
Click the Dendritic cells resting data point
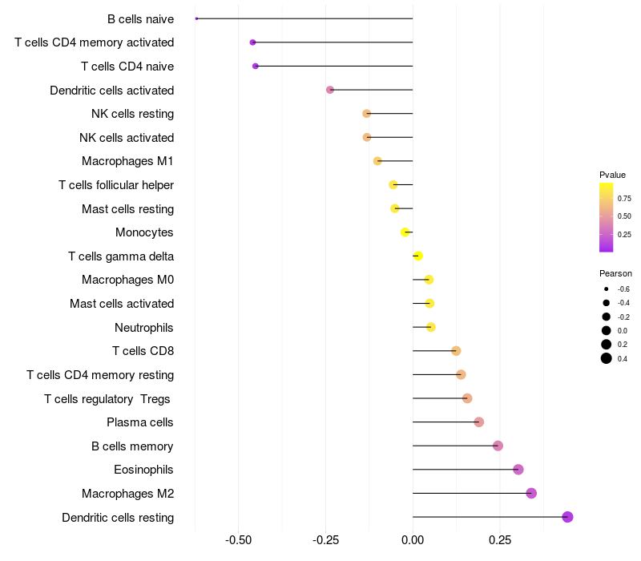pos(567,517)
